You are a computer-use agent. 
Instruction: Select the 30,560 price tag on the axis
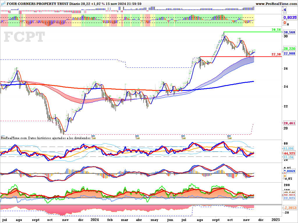290,33
